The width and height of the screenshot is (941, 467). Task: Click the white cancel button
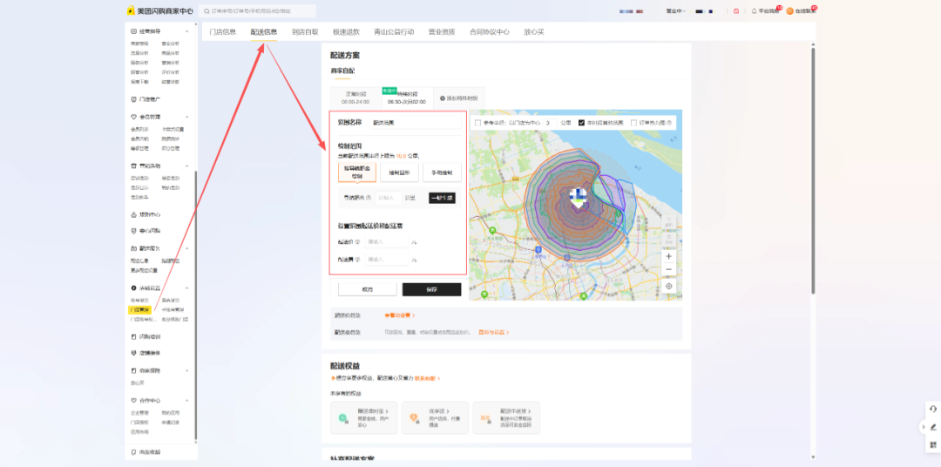368,289
